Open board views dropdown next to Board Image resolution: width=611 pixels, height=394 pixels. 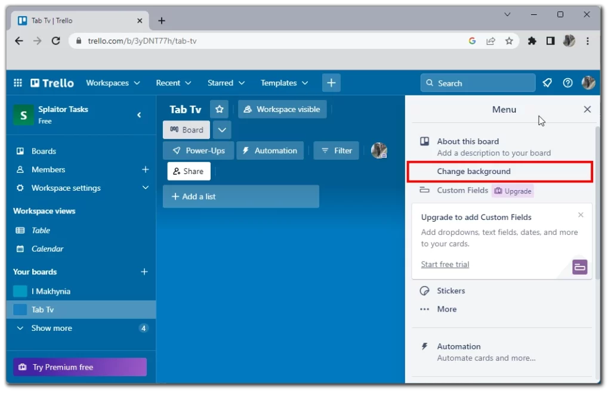tap(222, 130)
